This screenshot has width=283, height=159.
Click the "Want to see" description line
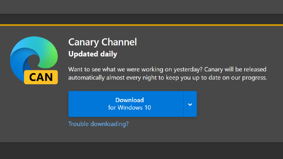(167, 69)
